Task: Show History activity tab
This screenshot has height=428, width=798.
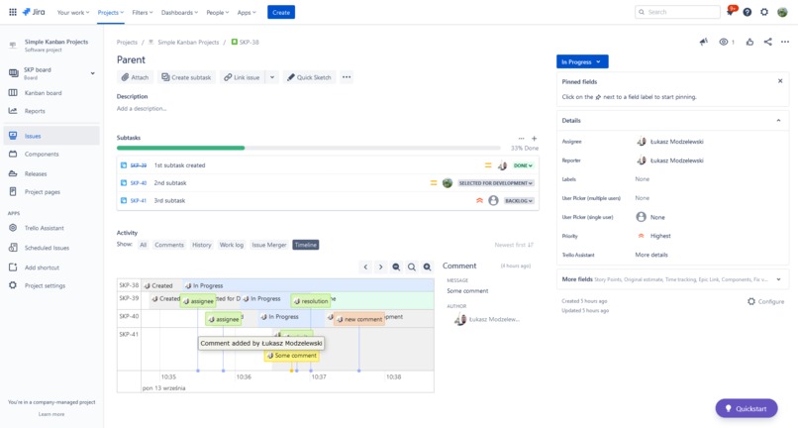Action: click(x=202, y=245)
